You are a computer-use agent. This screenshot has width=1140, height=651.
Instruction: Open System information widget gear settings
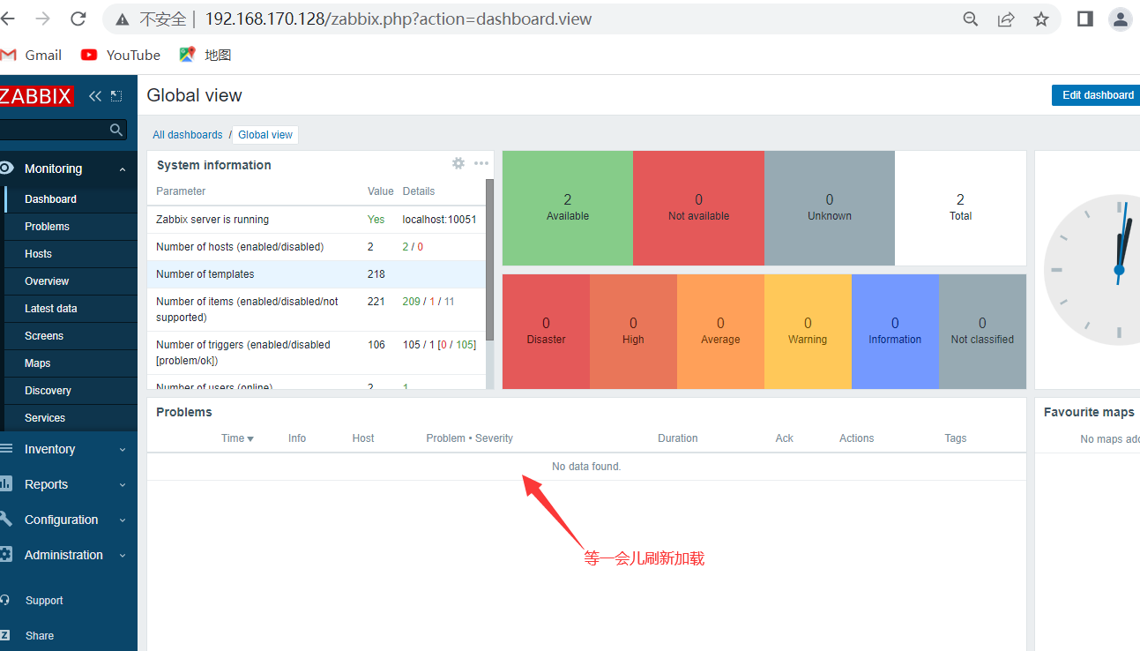(458, 163)
